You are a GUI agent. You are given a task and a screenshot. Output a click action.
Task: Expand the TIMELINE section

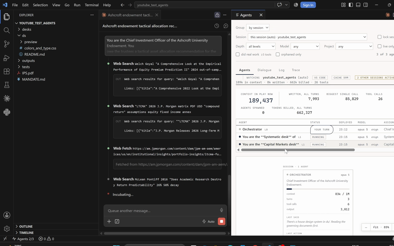click(x=56, y=233)
